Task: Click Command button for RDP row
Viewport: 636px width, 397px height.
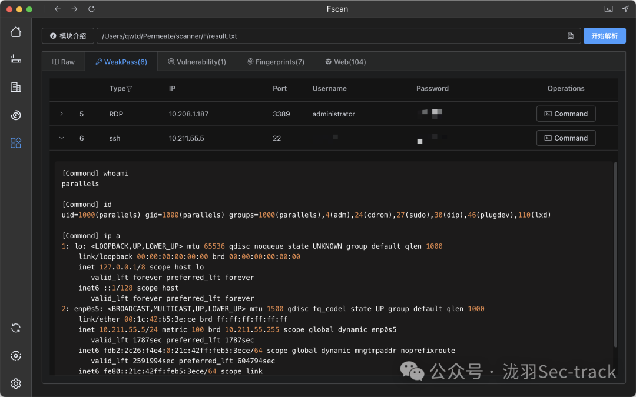Action: [x=566, y=114]
